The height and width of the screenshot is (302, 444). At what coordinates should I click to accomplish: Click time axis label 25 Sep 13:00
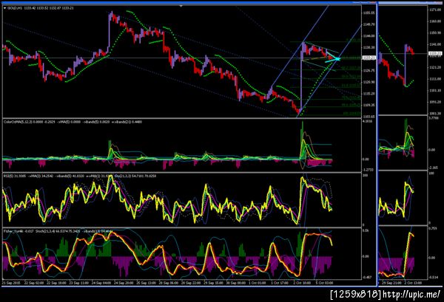(x=146, y=283)
